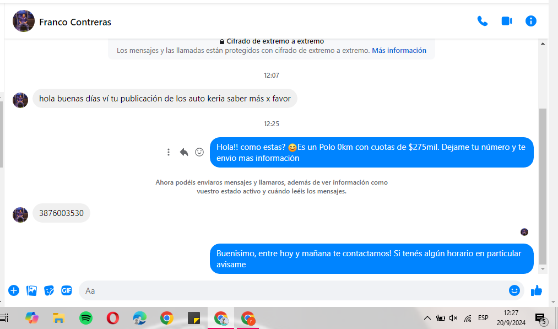
Task: Open Google Chrome from the taskbar
Action: (x=166, y=318)
